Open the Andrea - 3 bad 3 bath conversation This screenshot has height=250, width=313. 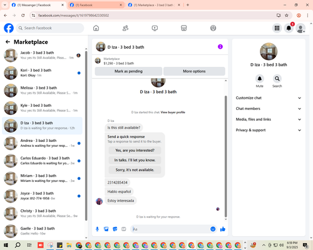(x=42, y=143)
